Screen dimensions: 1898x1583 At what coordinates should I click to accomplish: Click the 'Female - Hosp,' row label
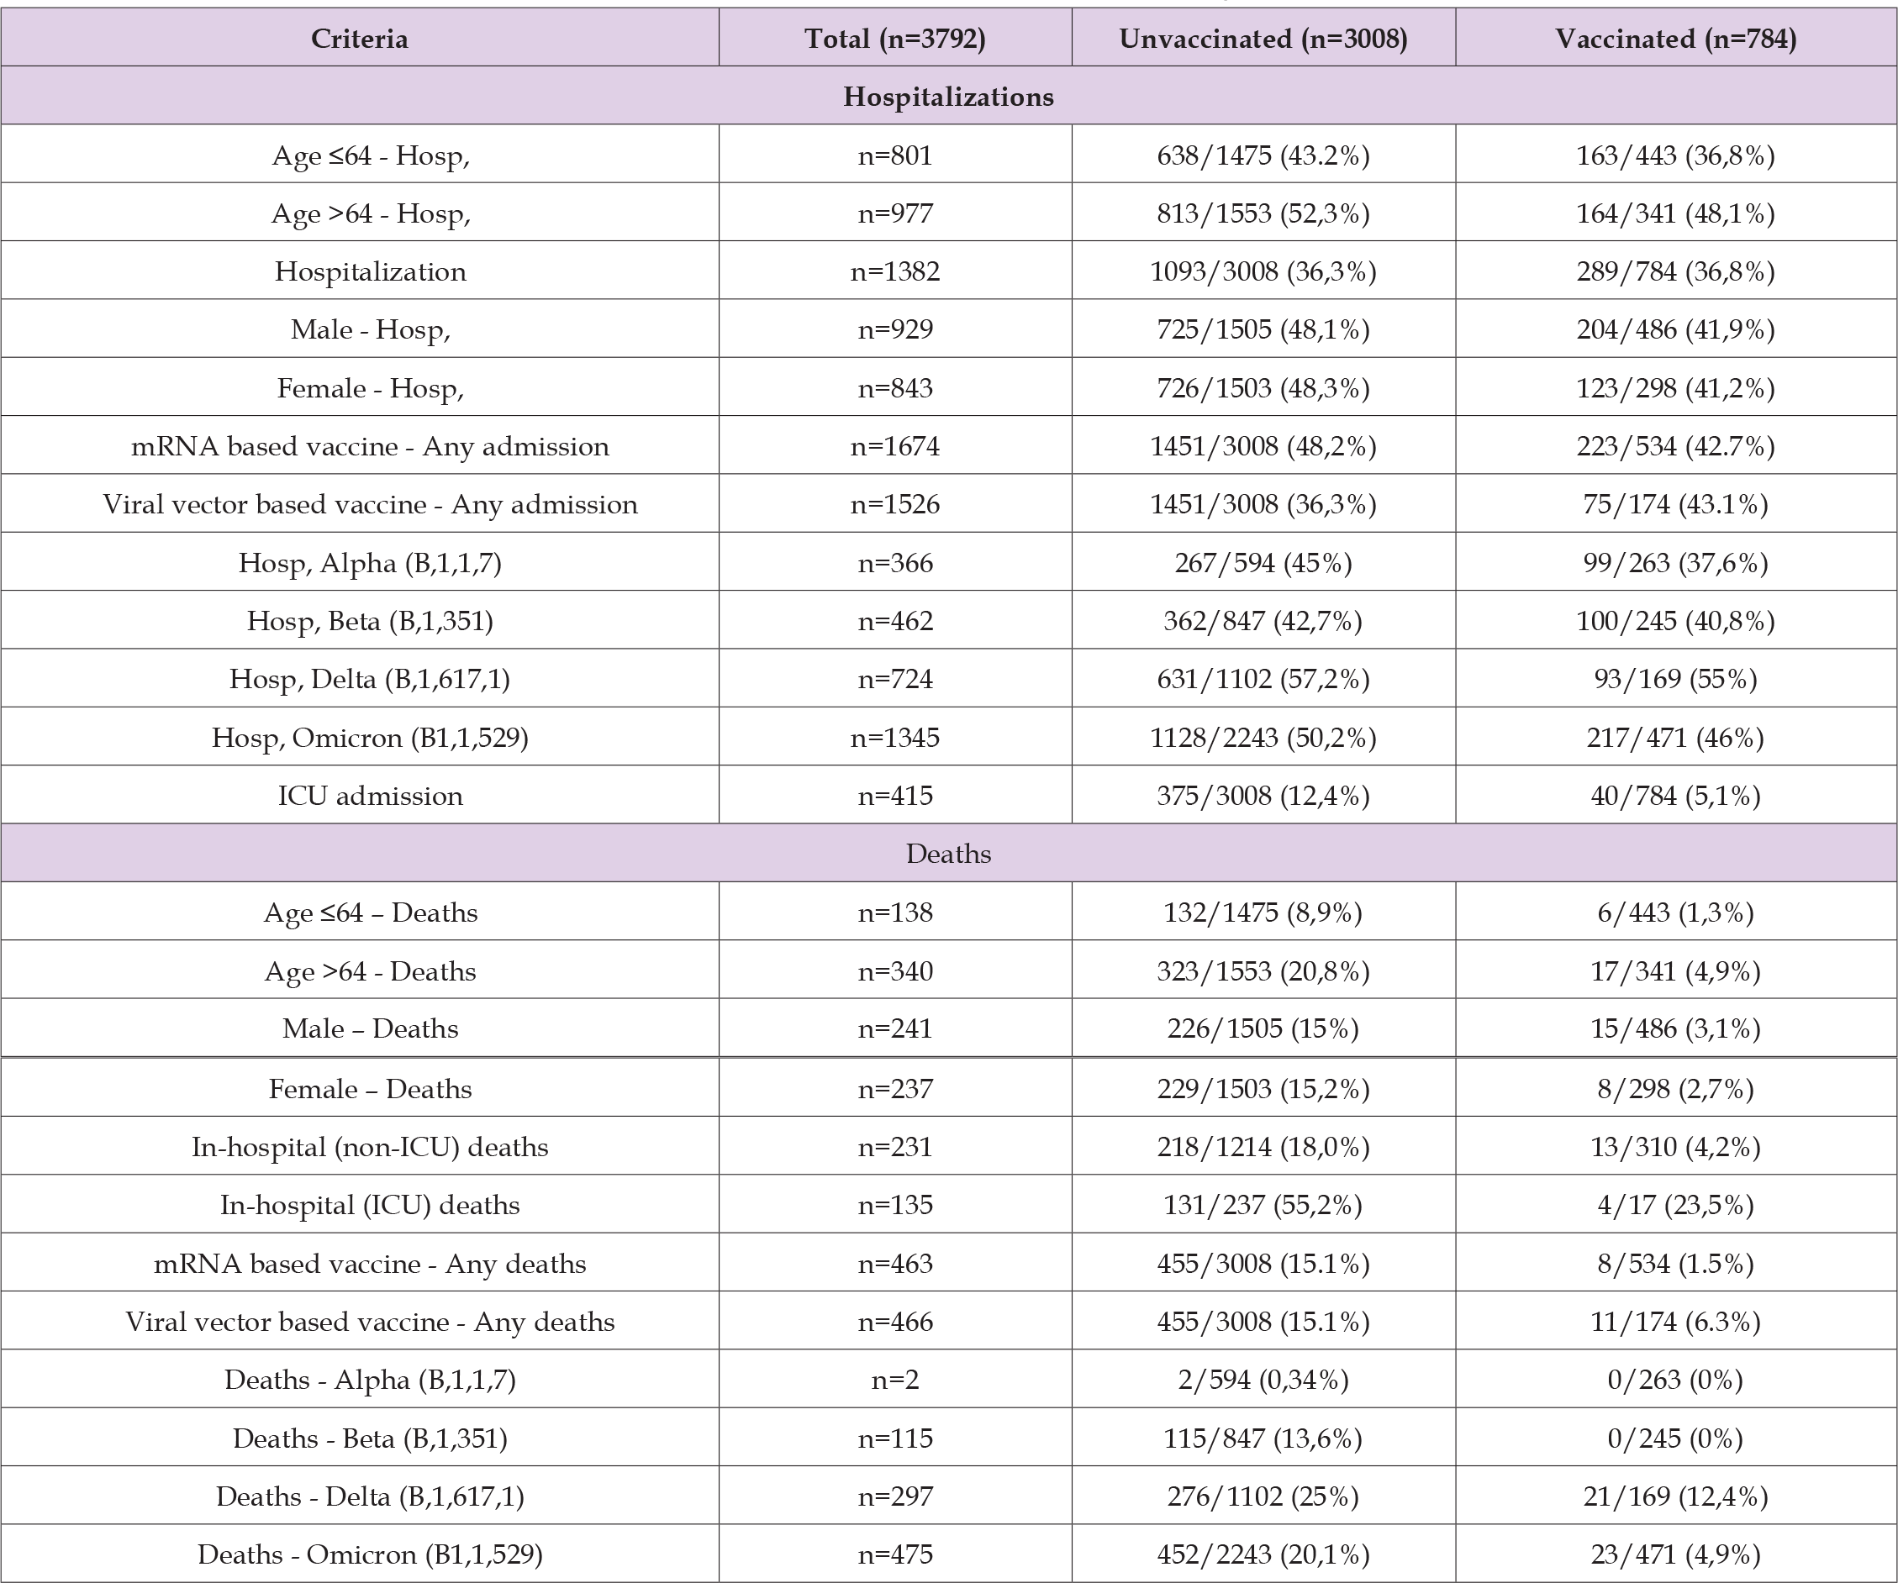tap(371, 387)
